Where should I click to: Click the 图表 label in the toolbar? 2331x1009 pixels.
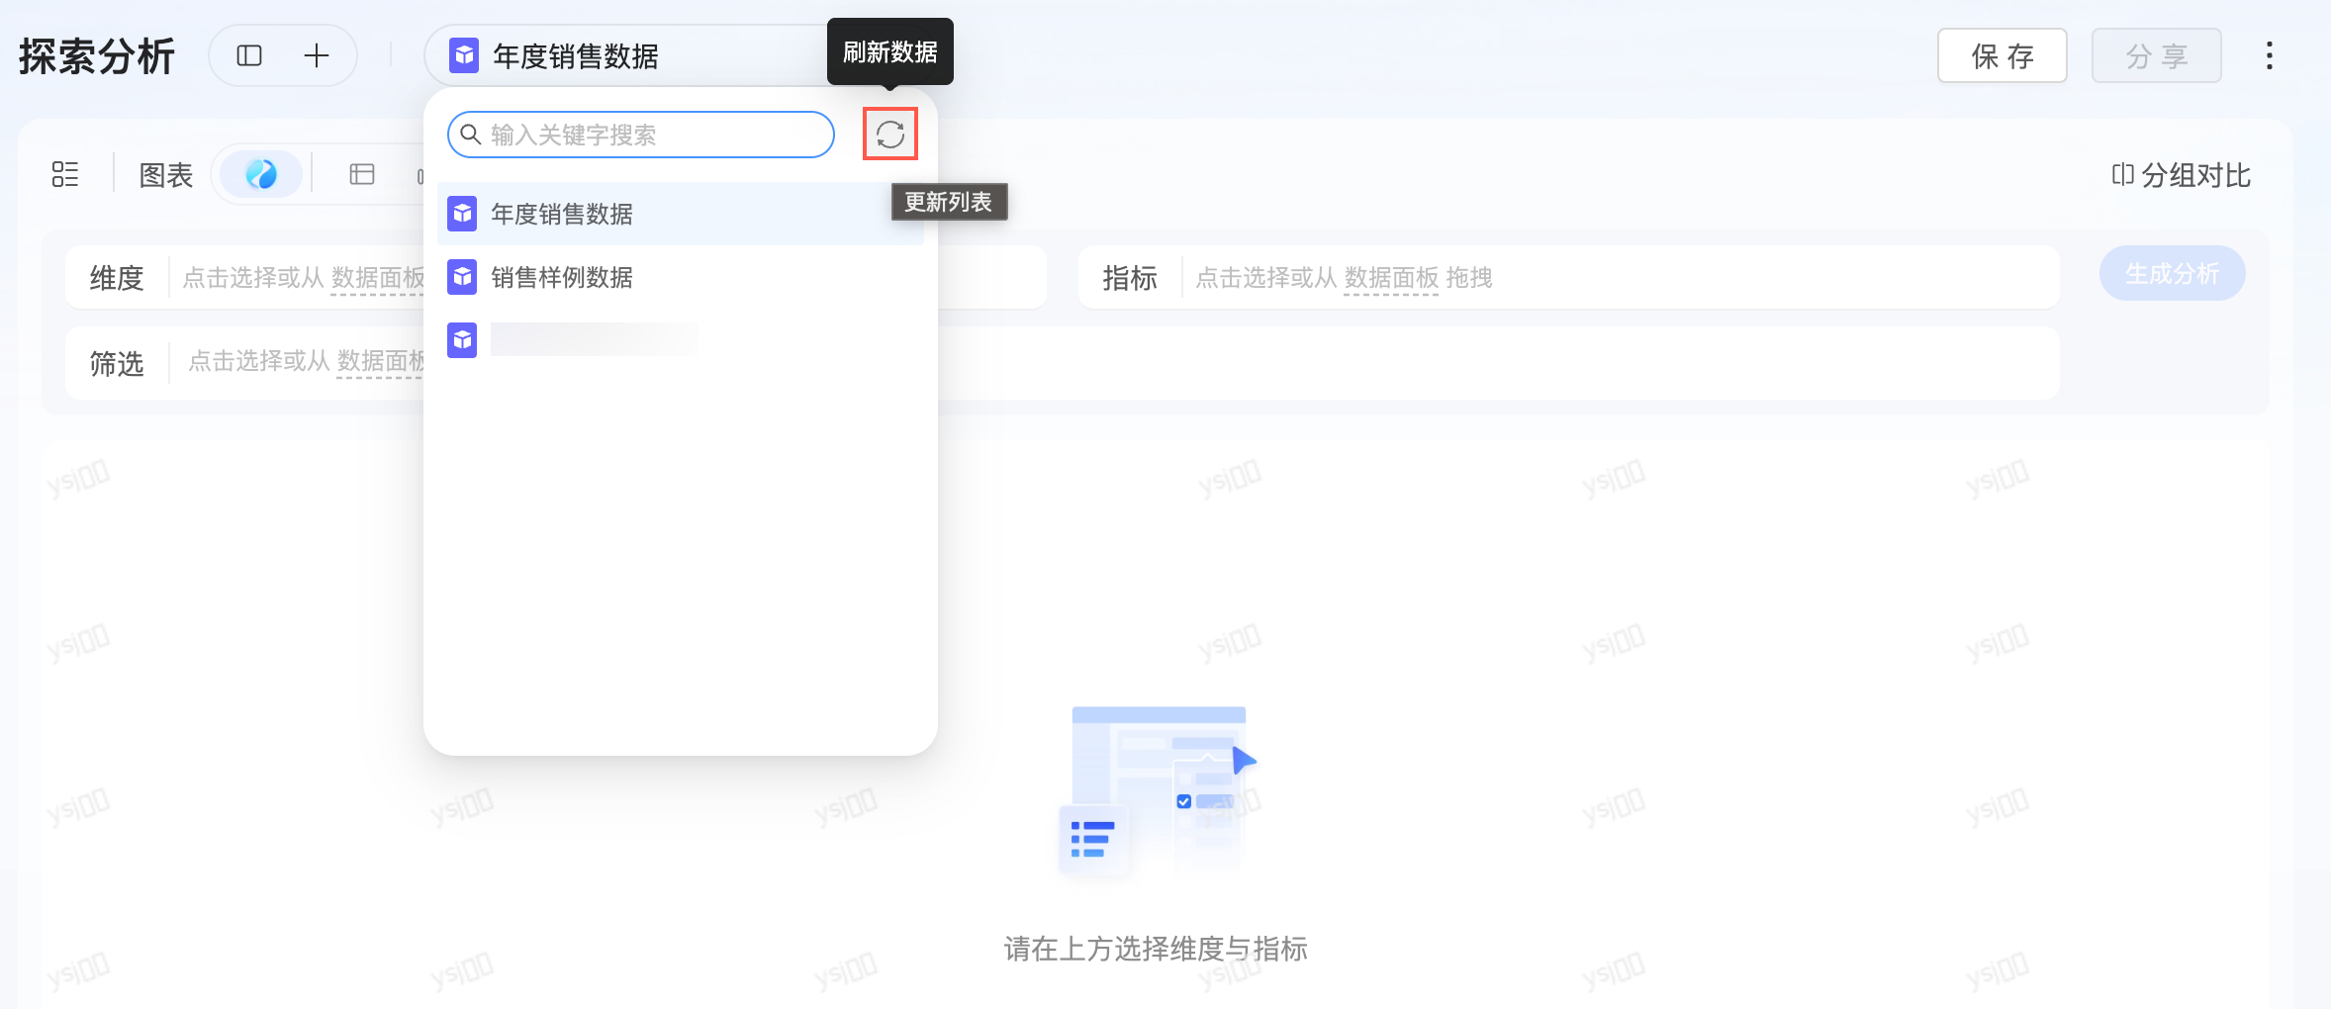[166, 175]
